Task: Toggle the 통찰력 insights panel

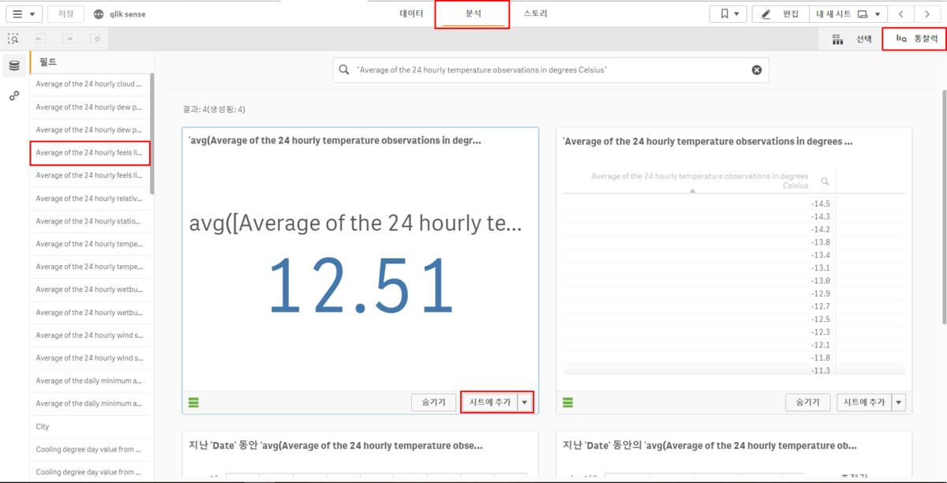Action: click(915, 39)
